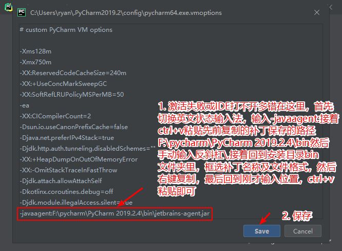
Task: Click the CICompilerCount=2 line
Action: (55, 116)
